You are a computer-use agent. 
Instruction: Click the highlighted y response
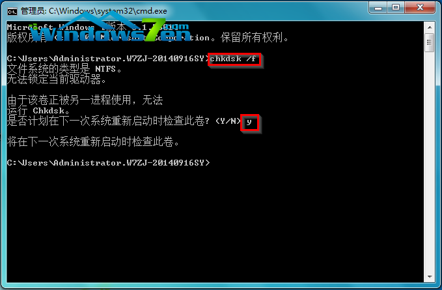[x=249, y=122]
